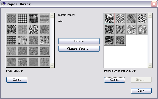Click up arrow of left library scrollbar
This screenshot has height=99, width=158.
pos(52,15)
